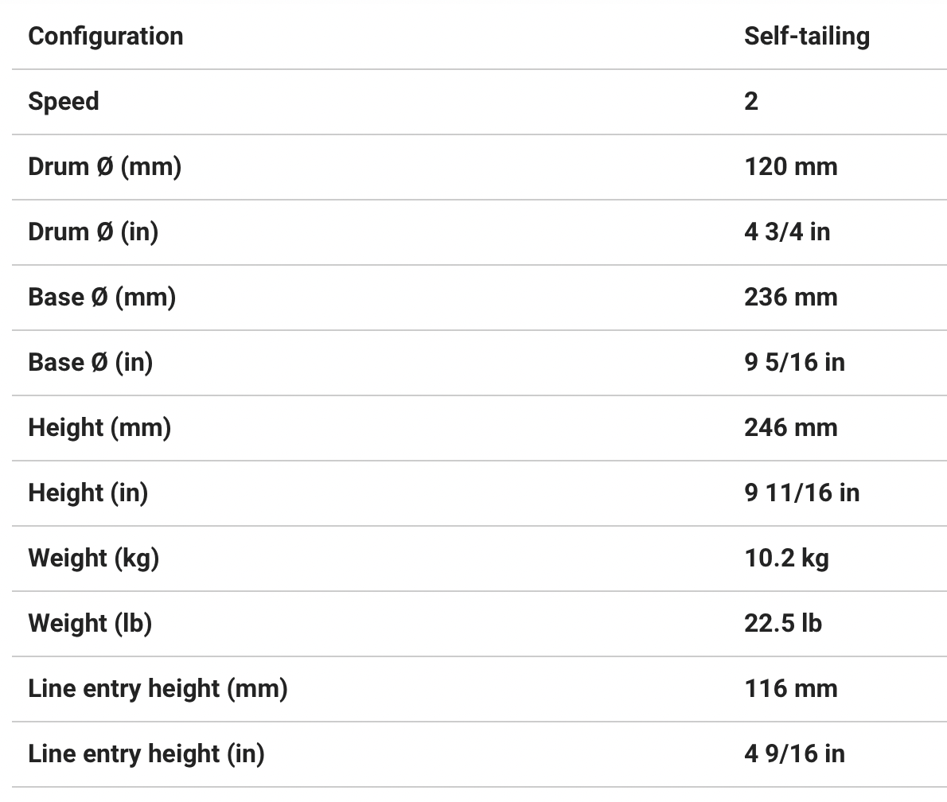Click the Drum Ø (in) label
The width and height of the screenshot is (947, 802).
click(93, 232)
